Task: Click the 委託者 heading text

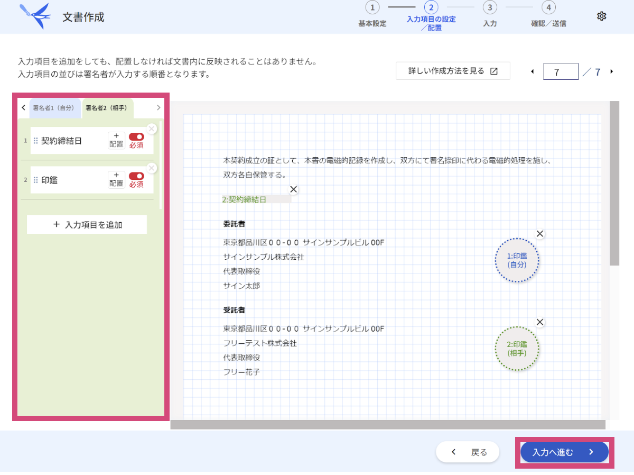Action: tap(234, 224)
